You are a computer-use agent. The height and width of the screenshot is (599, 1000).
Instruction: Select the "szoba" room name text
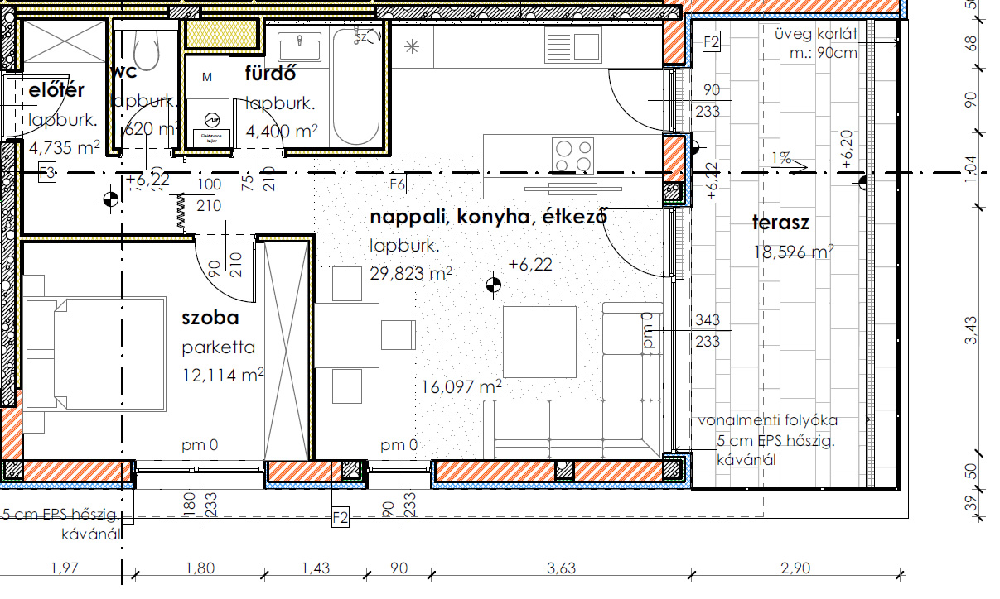(210, 319)
